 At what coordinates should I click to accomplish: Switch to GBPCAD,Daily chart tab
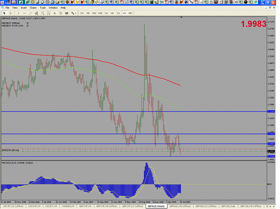(228, 206)
